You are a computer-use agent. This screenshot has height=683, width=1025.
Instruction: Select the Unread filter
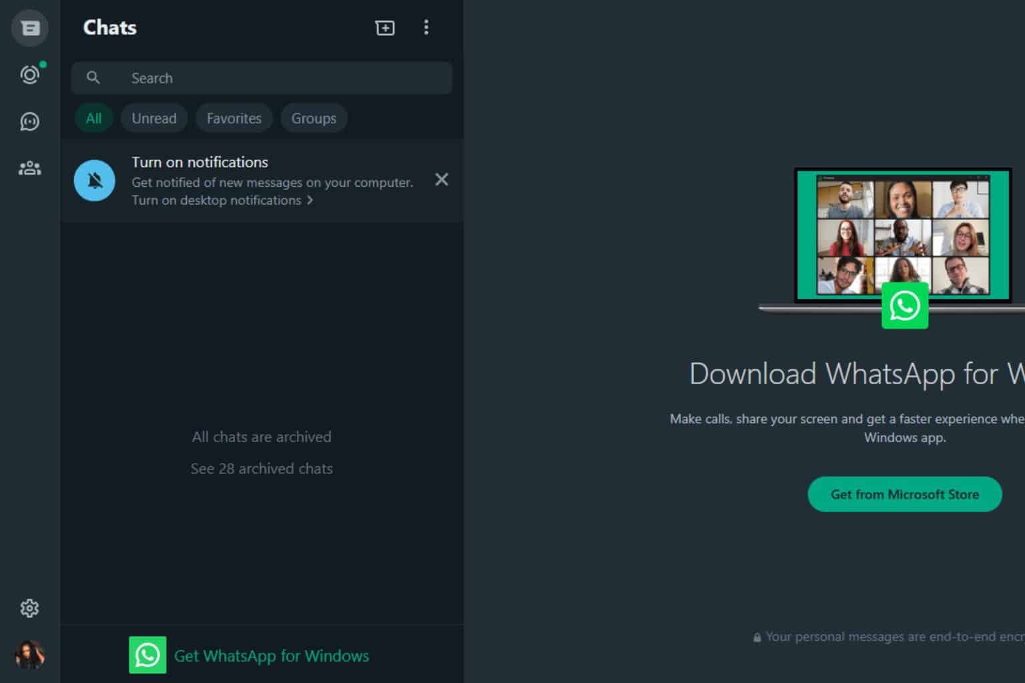coord(154,118)
